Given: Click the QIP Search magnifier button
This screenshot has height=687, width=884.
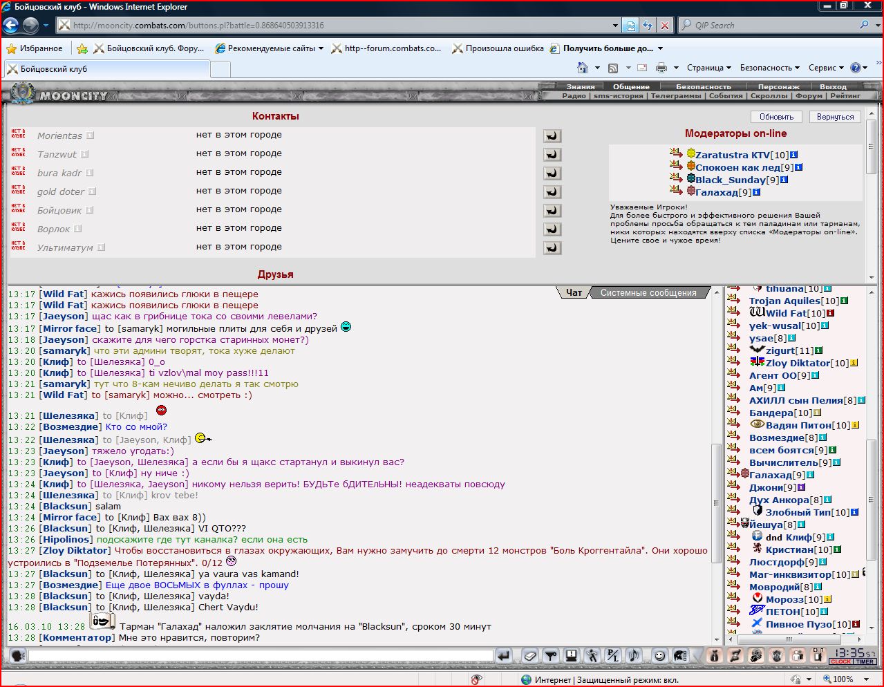Looking at the screenshot, I should 865,25.
